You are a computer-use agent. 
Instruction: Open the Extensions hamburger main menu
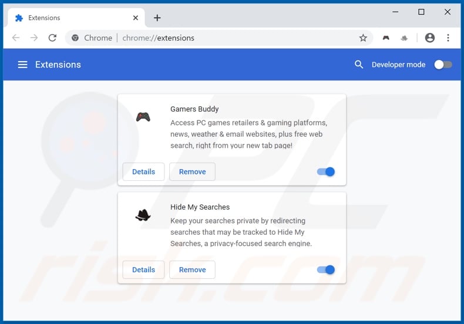coord(22,65)
